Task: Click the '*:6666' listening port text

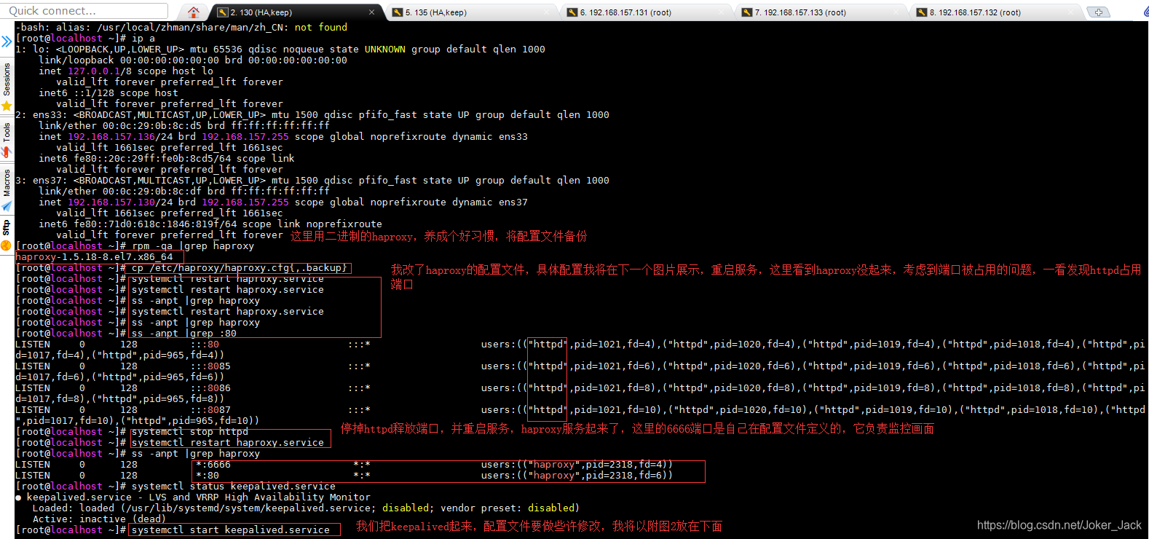Action: point(213,464)
